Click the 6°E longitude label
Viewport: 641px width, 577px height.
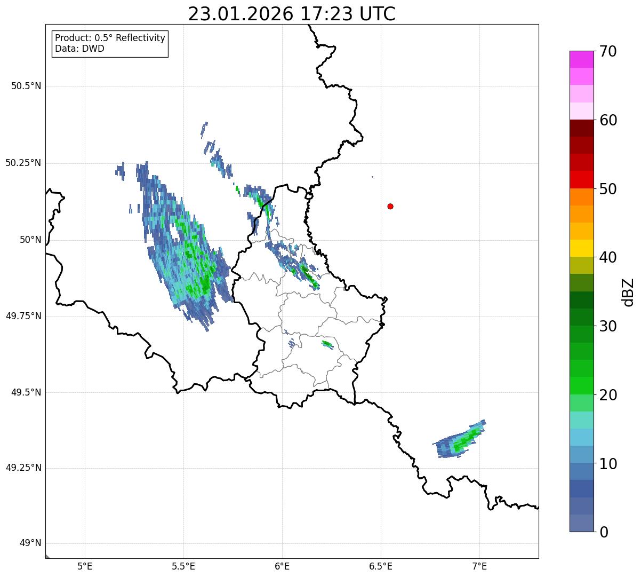pyautogui.click(x=282, y=566)
